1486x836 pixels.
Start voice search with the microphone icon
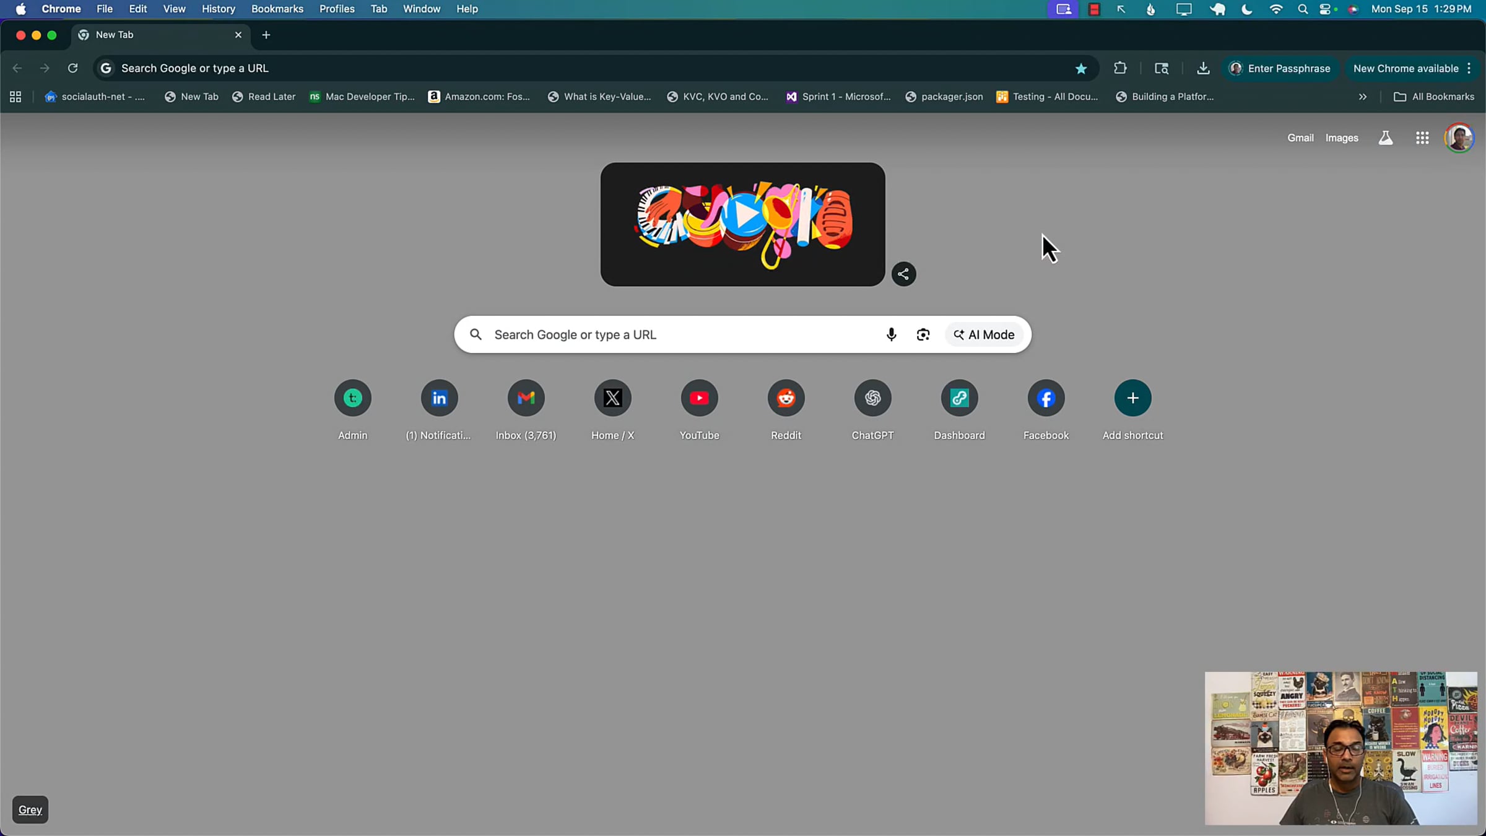(891, 334)
